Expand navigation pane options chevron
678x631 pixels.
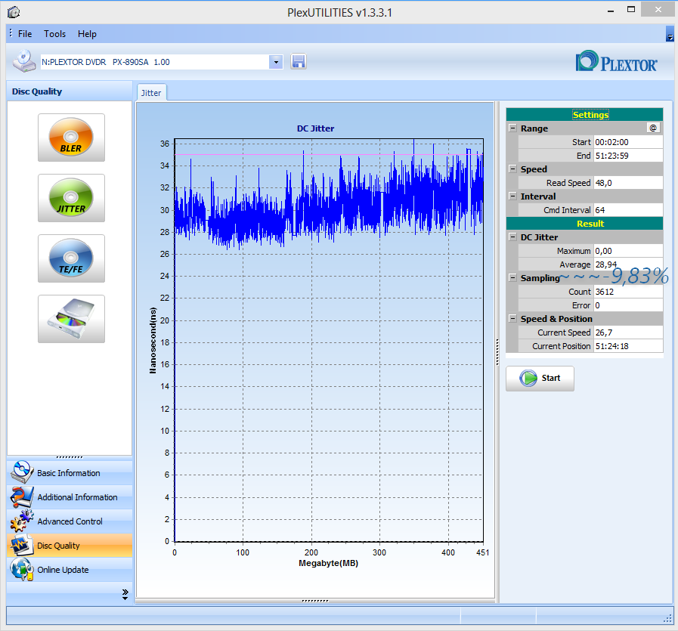pos(125,594)
